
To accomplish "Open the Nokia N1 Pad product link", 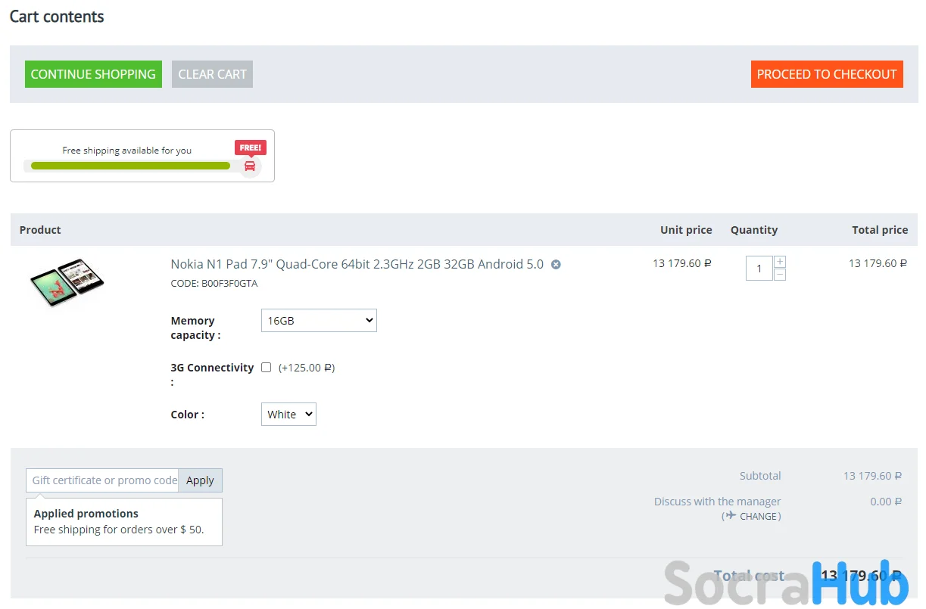I will (x=357, y=264).
